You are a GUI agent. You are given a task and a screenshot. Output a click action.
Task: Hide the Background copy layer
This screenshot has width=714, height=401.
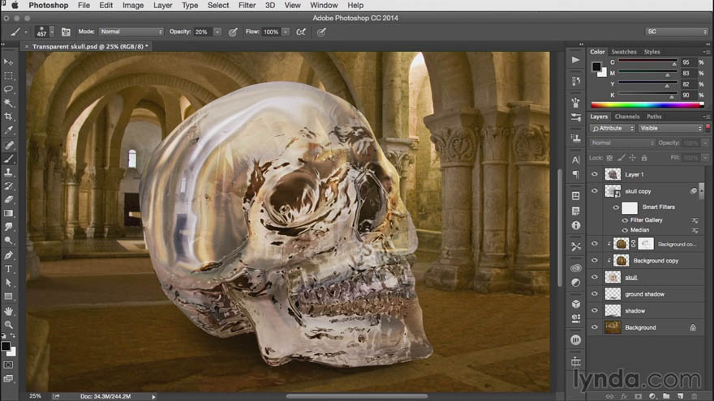point(594,261)
